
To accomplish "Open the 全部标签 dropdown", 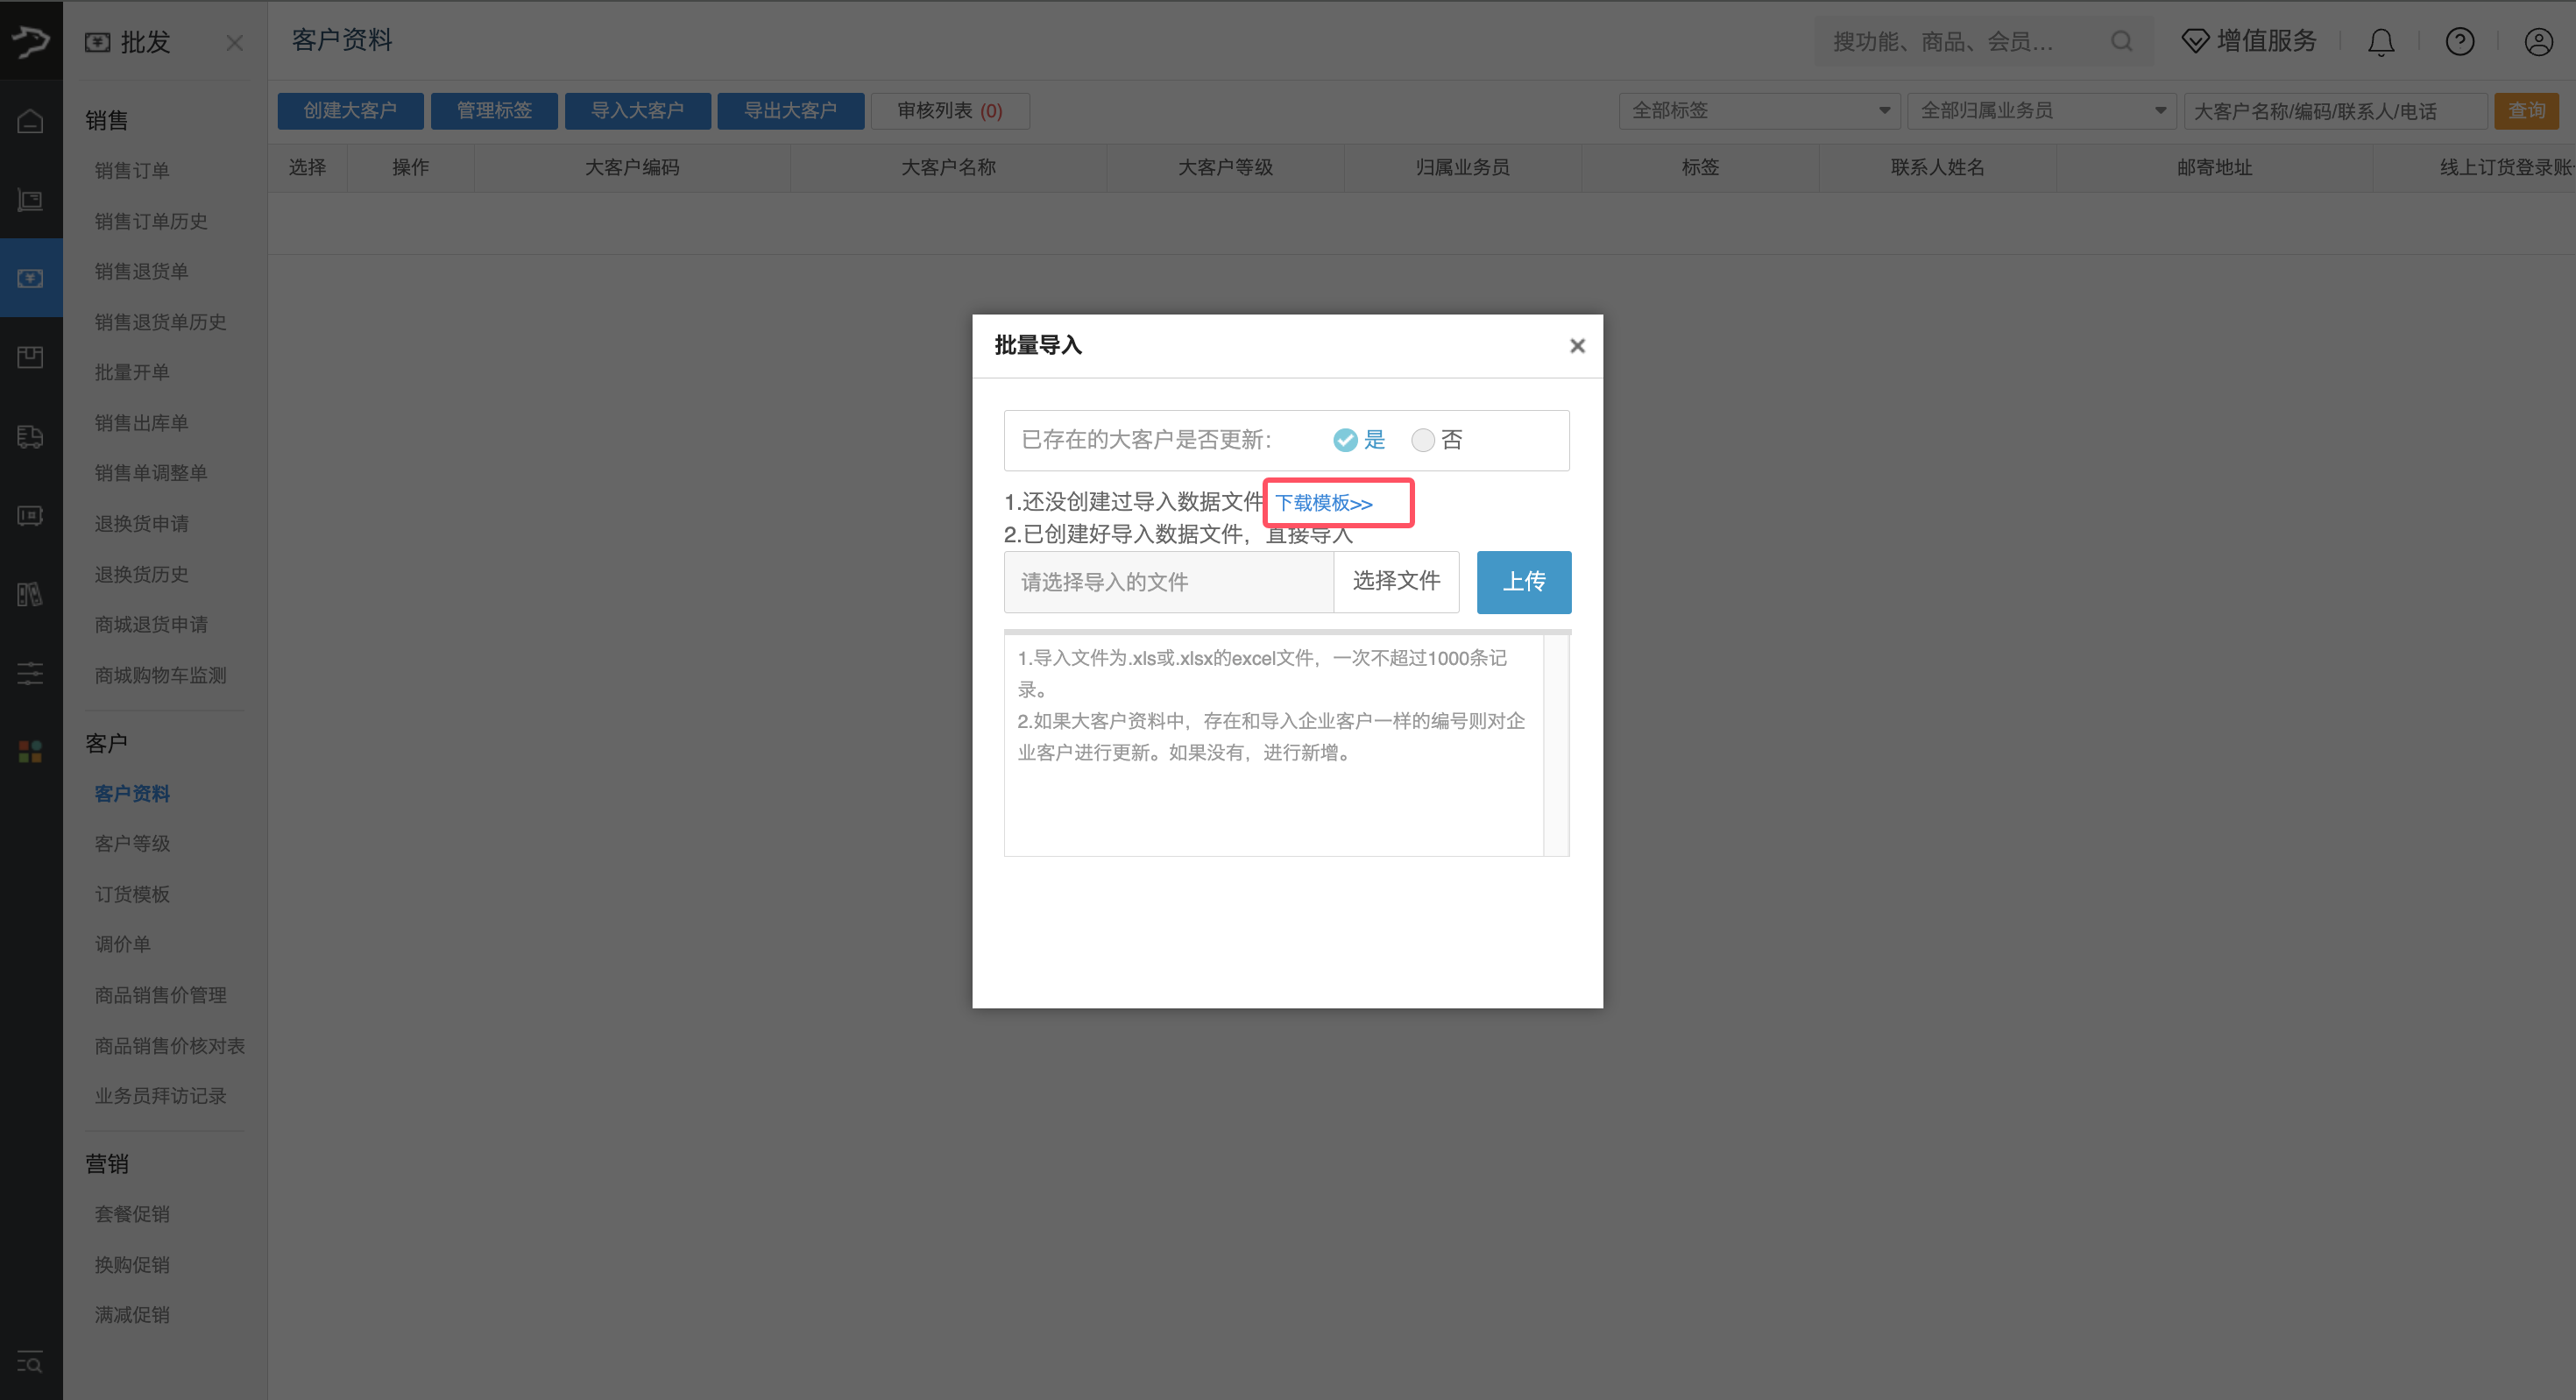I will 1759,110.
